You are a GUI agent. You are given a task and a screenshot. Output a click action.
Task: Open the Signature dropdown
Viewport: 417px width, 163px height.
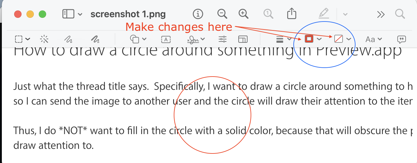tap(196, 39)
